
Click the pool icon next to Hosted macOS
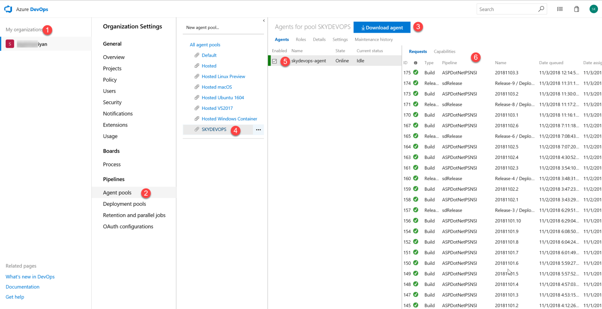(197, 87)
